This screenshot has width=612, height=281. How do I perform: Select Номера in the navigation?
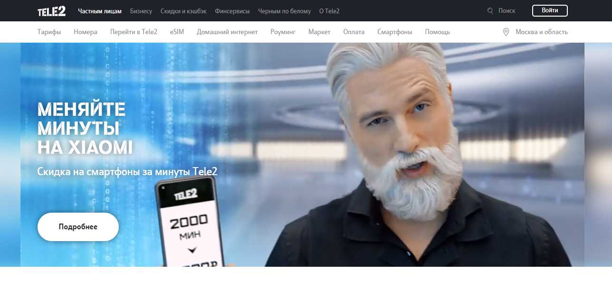pyautogui.click(x=86, y=32)
